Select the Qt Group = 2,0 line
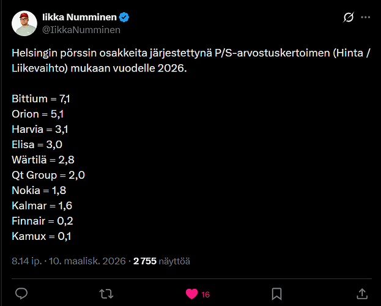The width and height of the screenshot is (381, 306). 48,175
